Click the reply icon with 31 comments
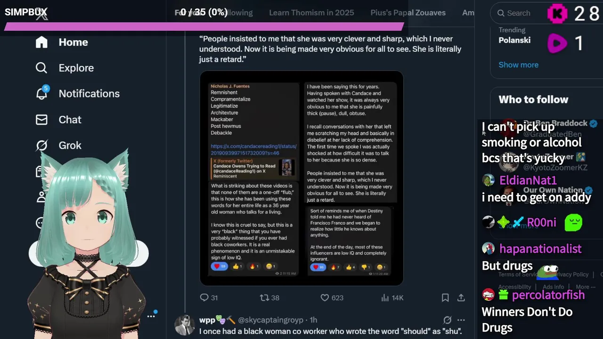The width and height of the screenshot is (603, 339). [x=204, y=298]
